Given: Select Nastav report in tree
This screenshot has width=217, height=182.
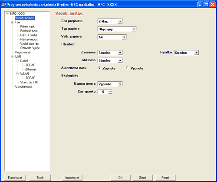Looking at the screenshot, I should (x=29, y=40).
